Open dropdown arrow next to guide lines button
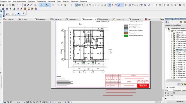The height and width of the screenshot is (104, 186). click(x=44, y=5)
